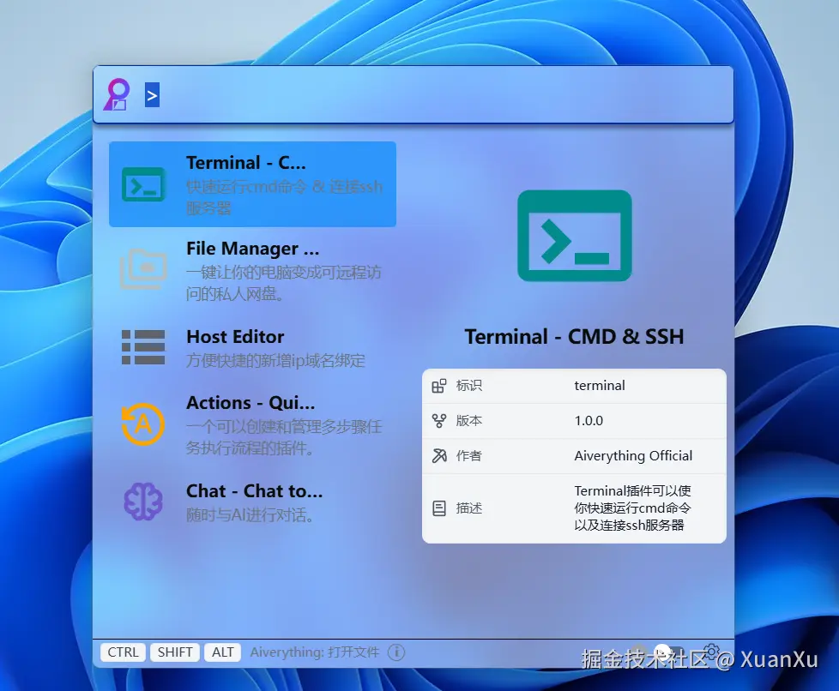Click the 描述 label

pos(468,508)
